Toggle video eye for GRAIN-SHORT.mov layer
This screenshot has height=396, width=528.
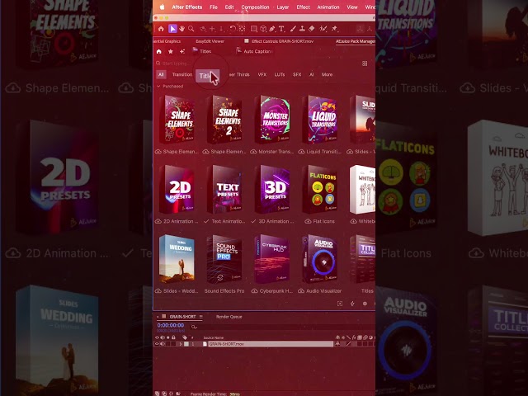click(x=157, y=344)
